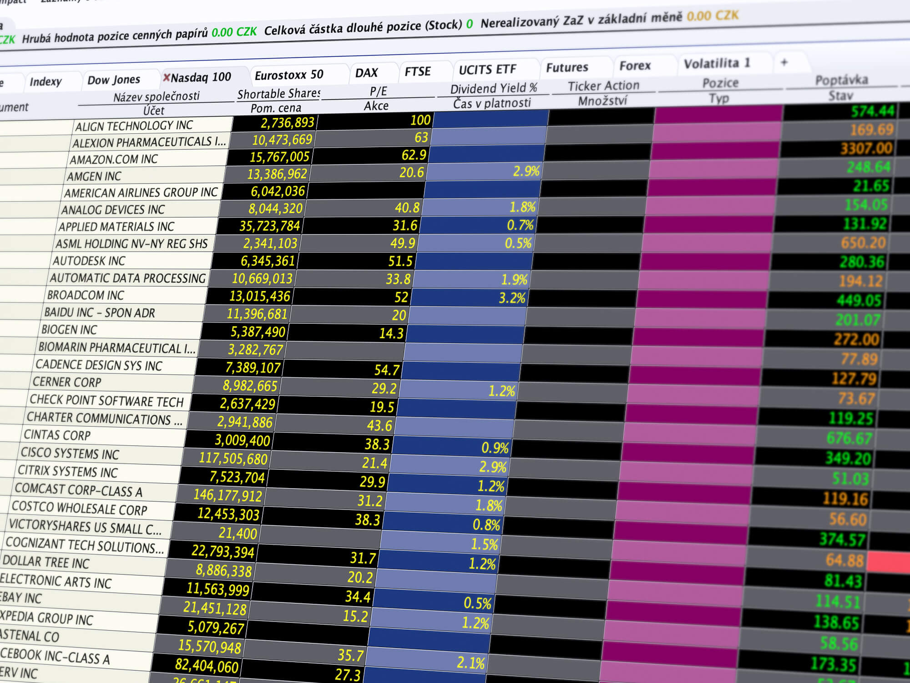Click Amgen dividend yield 2.9%
The image size is (910, 683).
click(526, 171)
